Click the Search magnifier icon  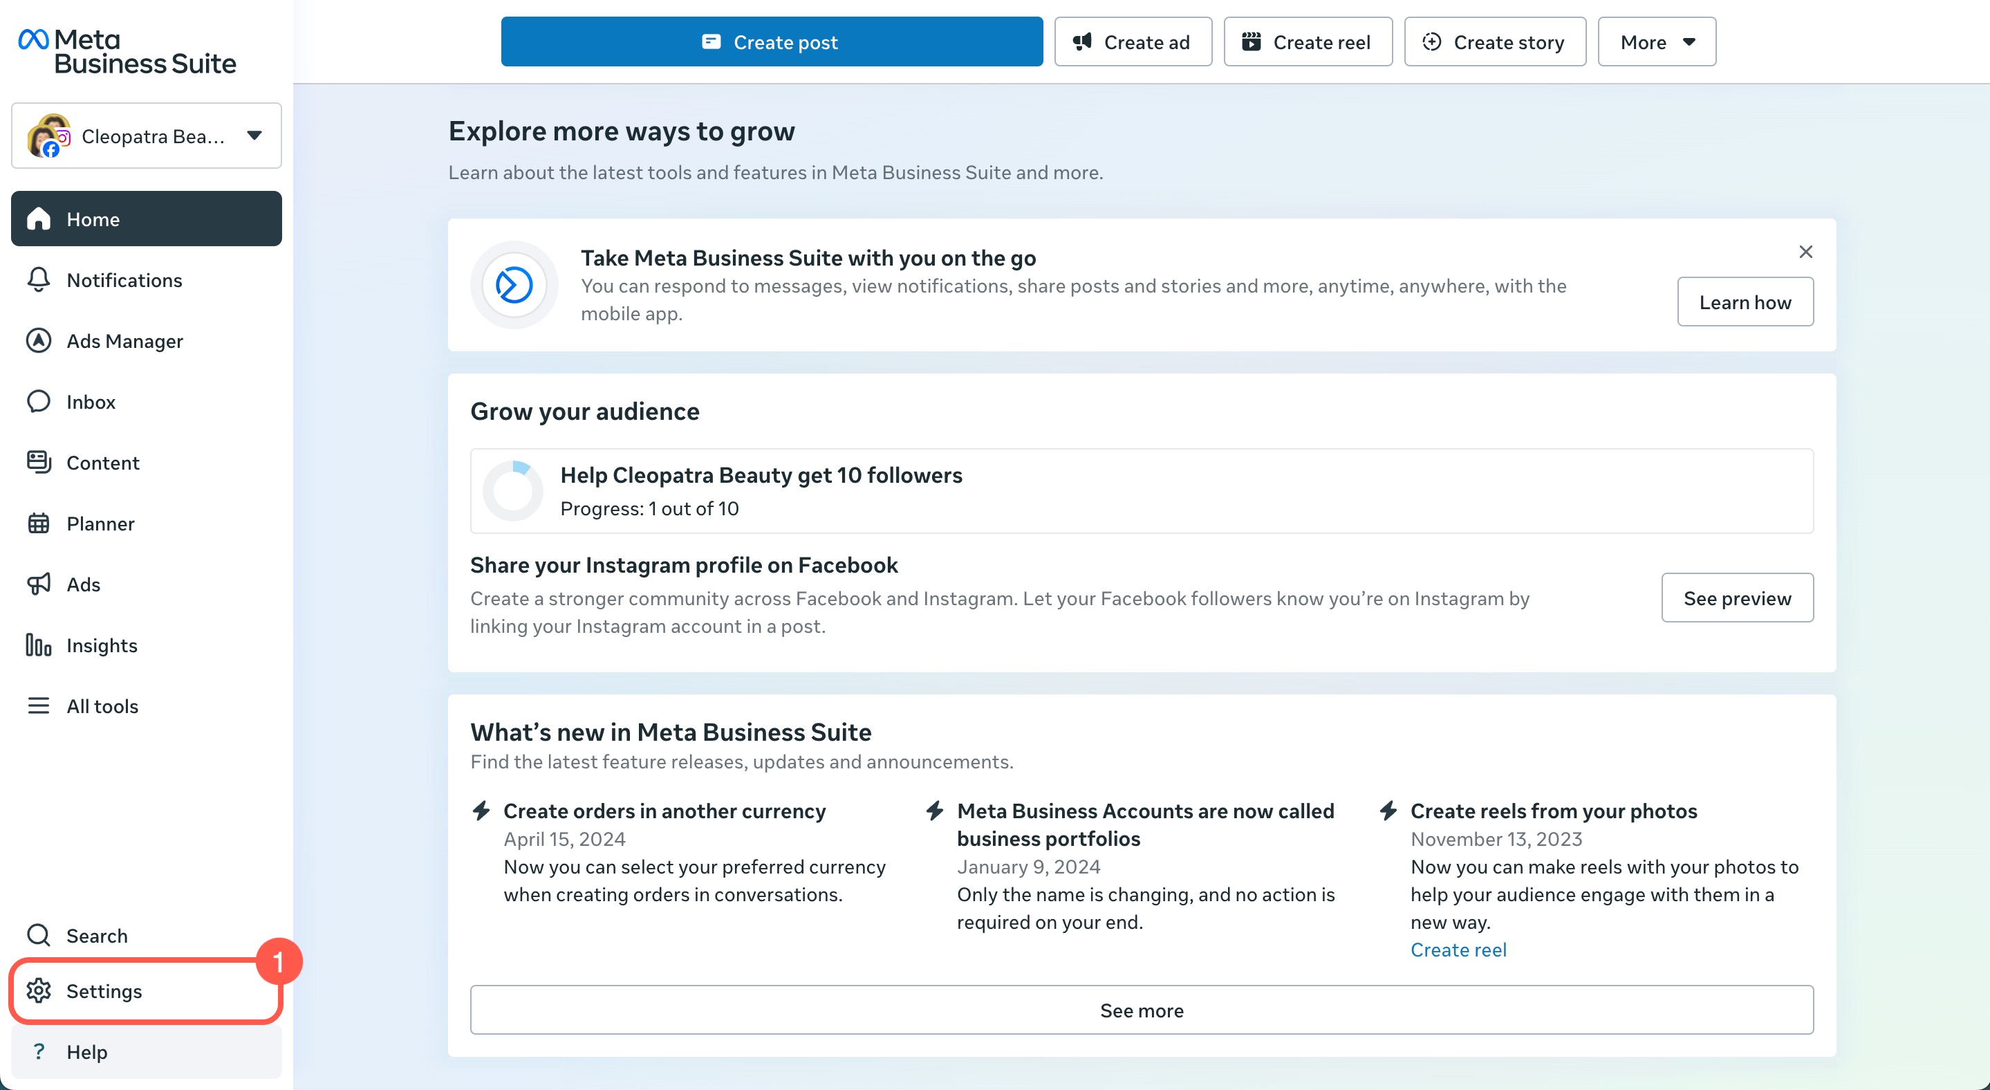[38, 936]
